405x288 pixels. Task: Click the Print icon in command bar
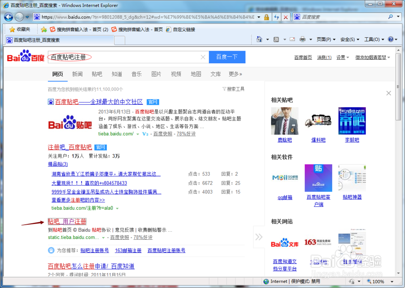(x=303, y=39)
